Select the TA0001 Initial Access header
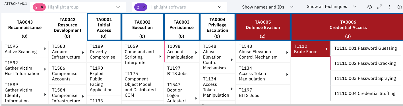Image resolution: width=403 pixels, height=106 pixels. tap(104, 27)
